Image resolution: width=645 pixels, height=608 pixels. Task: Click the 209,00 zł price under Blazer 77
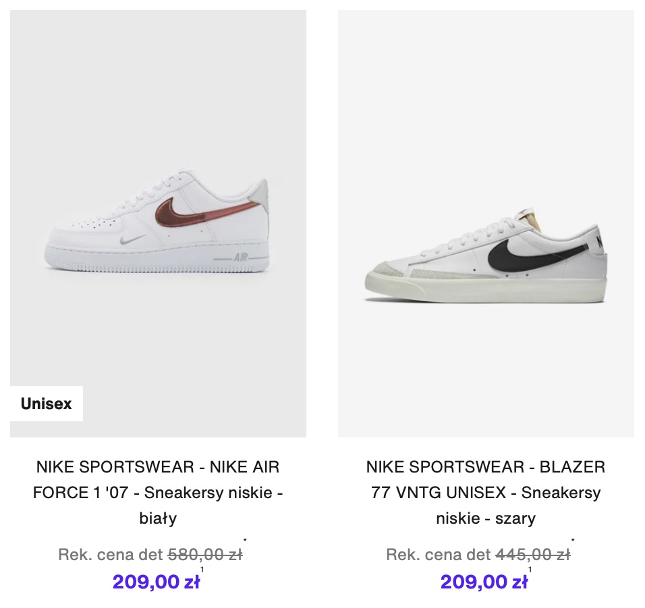(484, 581)
